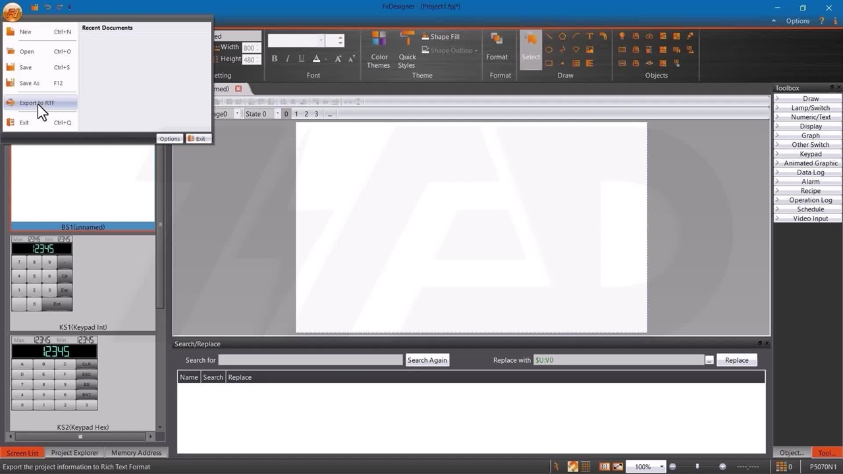Toggle bold font formatting
This screenshot has width=843, height=474.
[x=275, y=59]
